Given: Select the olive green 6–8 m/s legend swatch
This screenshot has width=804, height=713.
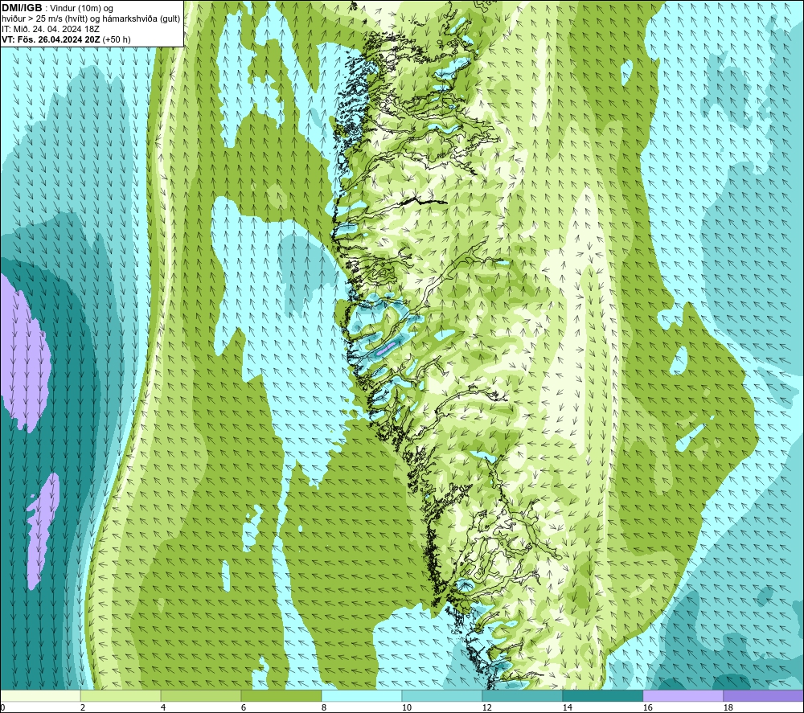Looking at the screenshot, I should 281,695.
